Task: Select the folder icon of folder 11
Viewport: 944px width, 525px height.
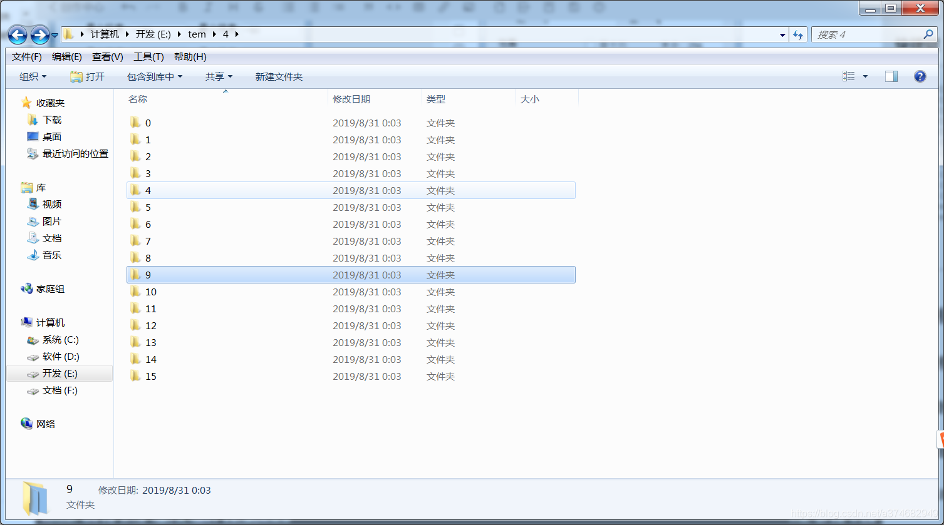Action: click(135, 308)
